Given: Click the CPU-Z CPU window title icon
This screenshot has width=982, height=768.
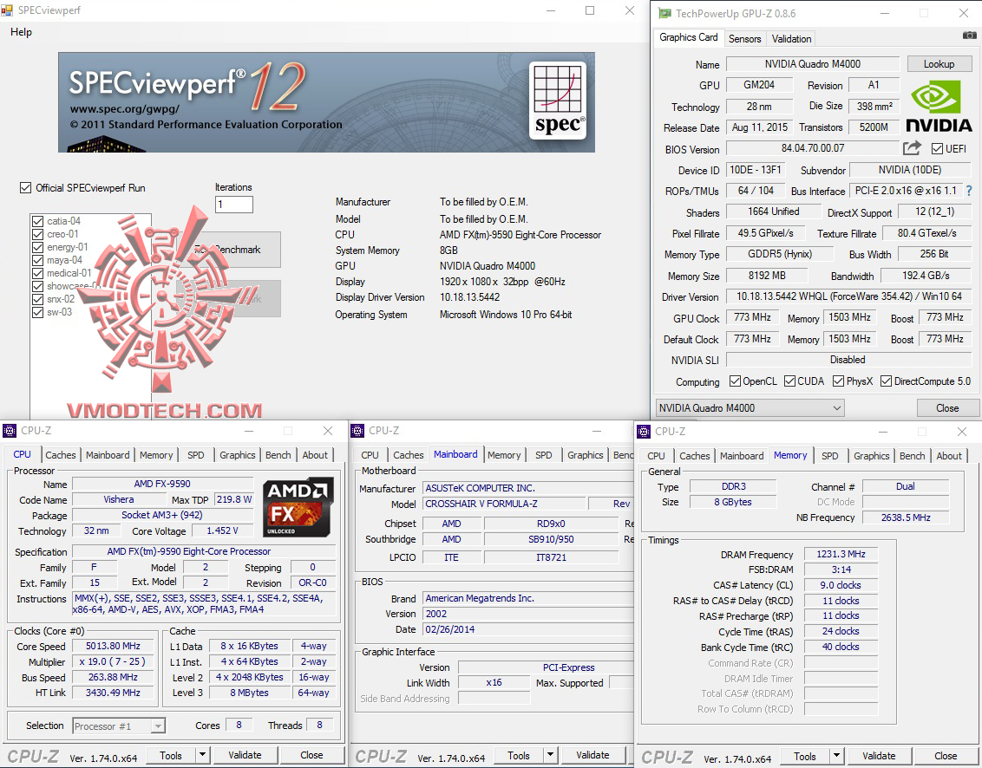Looking at the screenshot, I should coord(10,431).
